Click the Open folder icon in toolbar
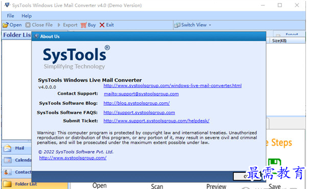 pyautogui.click(x=6, y=25)
